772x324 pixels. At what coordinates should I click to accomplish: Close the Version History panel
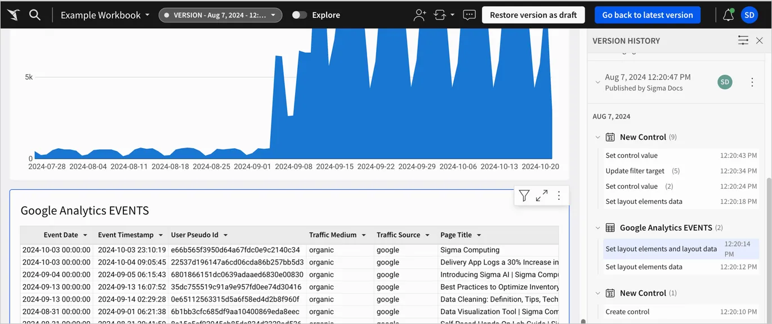[x=760, y=40]
